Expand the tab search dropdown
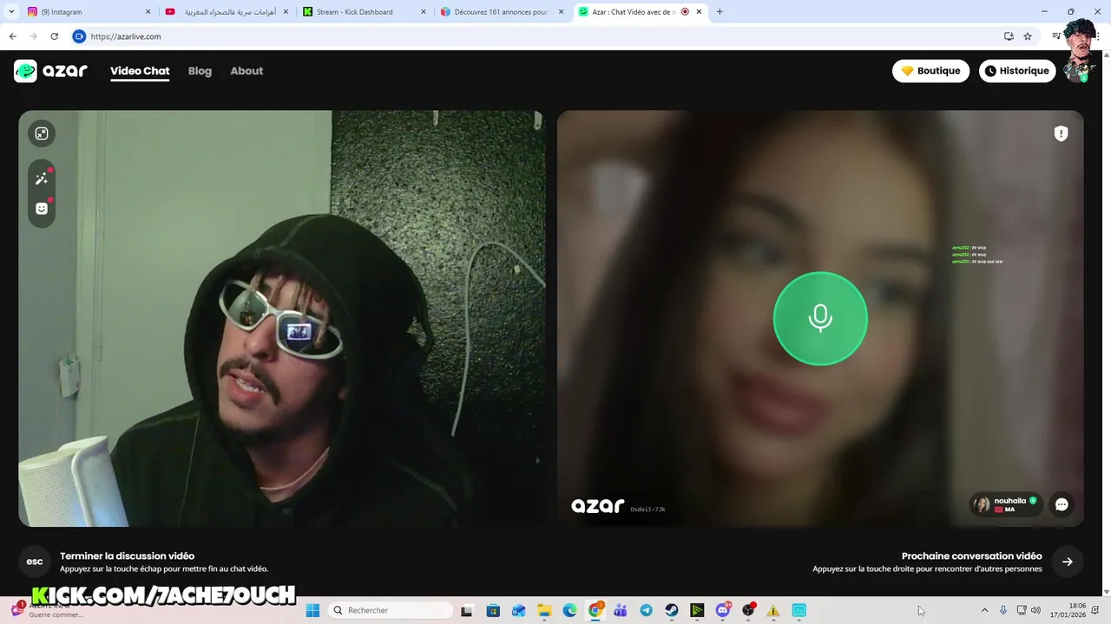Viewport: 1111px width, 624px height. tap(11, 12)
